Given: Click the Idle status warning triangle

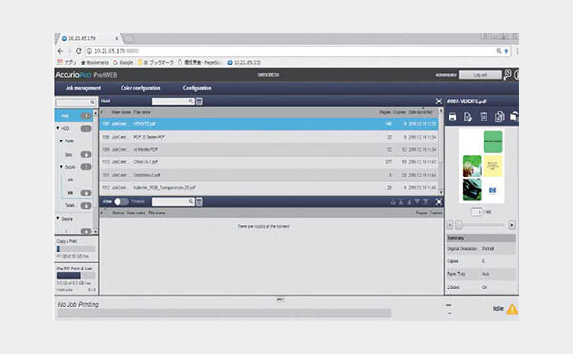Looking at the screenshot, I should click(512, 309).
